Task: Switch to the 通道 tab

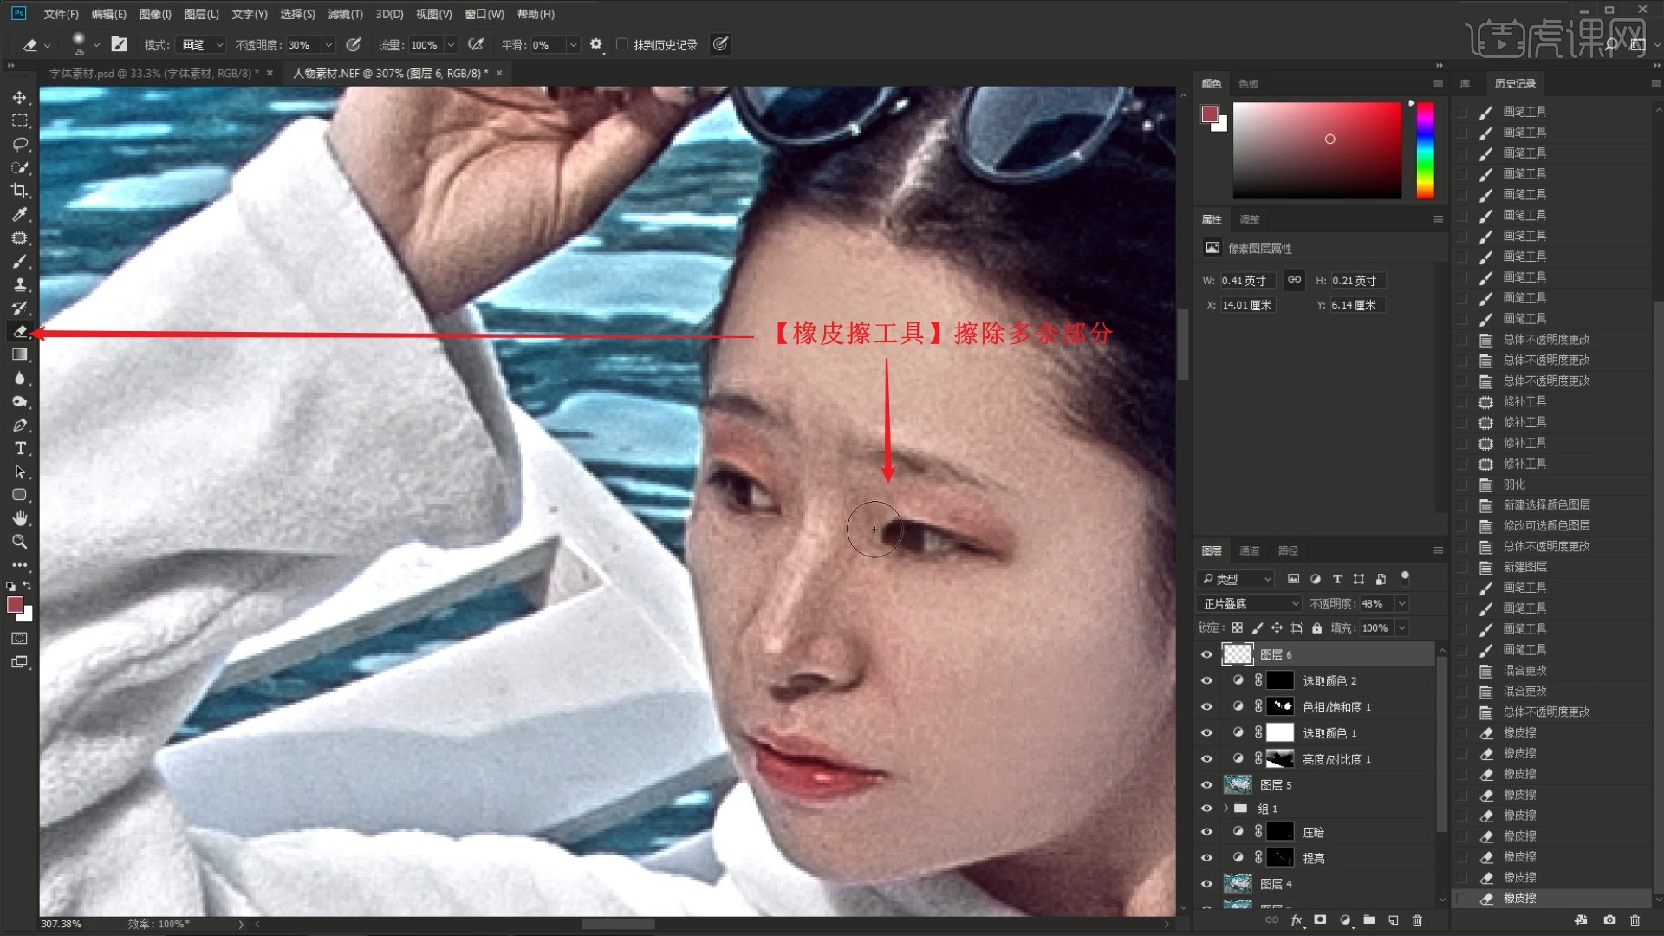Action: pos(1249,550)
